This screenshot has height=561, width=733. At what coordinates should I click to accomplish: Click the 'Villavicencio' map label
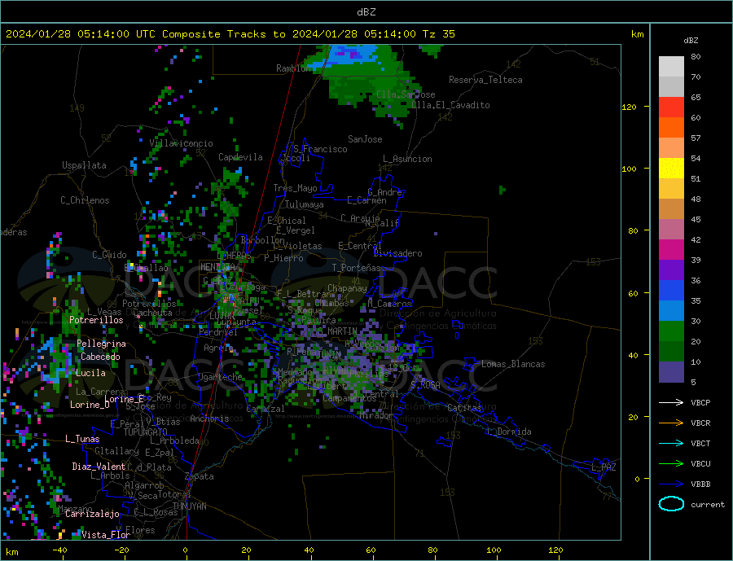(x=181, y=143)
